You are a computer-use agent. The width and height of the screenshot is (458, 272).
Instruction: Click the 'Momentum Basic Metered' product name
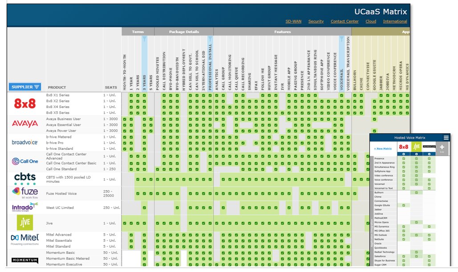coord(68,258)
